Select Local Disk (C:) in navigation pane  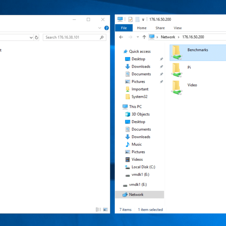point(143,167)
